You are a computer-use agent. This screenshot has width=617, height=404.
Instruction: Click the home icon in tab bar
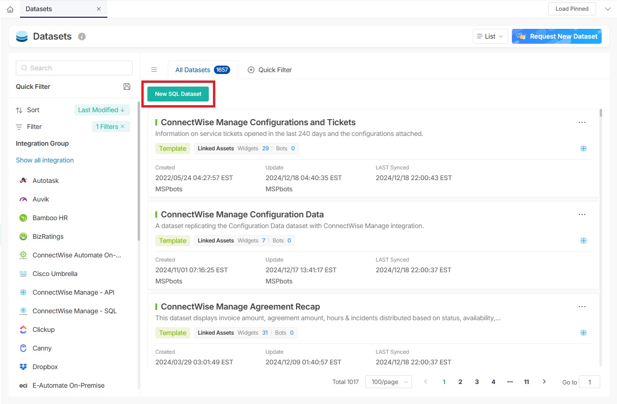[x=10, y=9]
